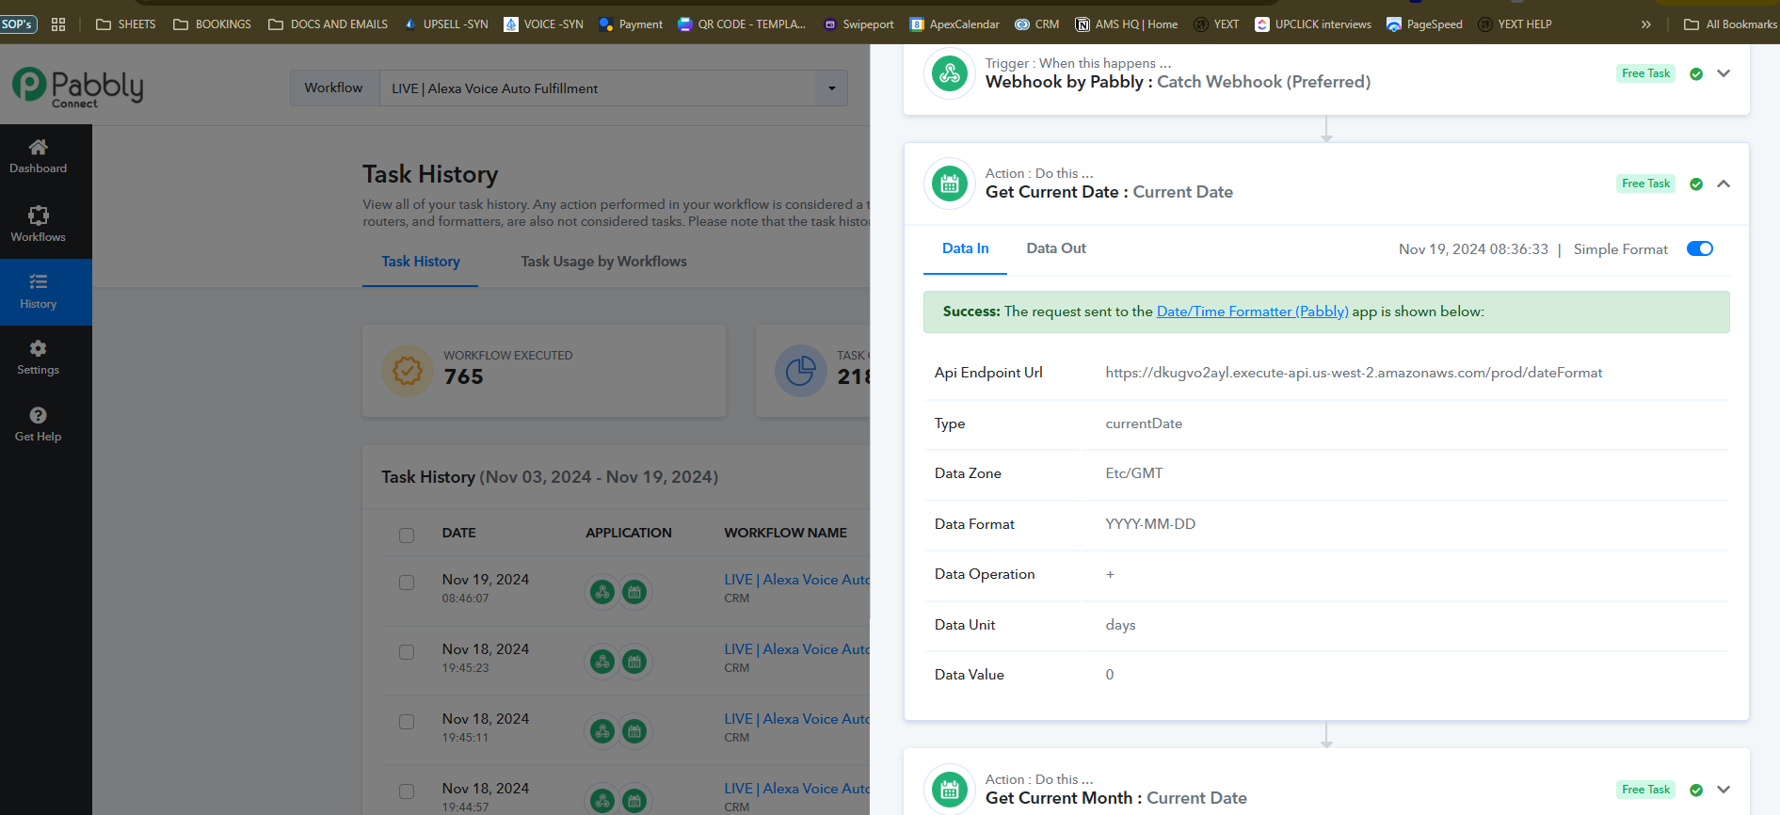The height and width of the screenshot is (815, 1780).
Task: Click date formatter icon in 19:45:23 row
Action: point(634,662)
